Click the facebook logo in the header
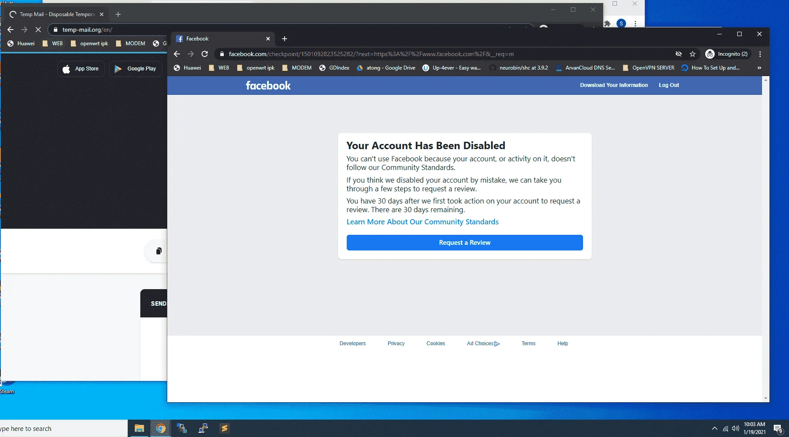789x437 pixels. [268, 86]
